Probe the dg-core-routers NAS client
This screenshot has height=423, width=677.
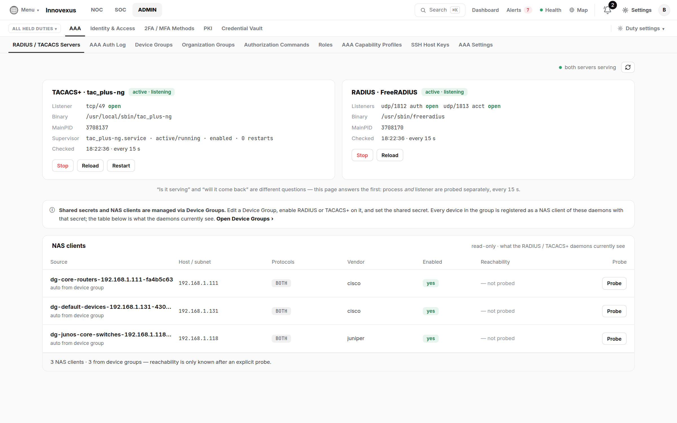(614, 283)
